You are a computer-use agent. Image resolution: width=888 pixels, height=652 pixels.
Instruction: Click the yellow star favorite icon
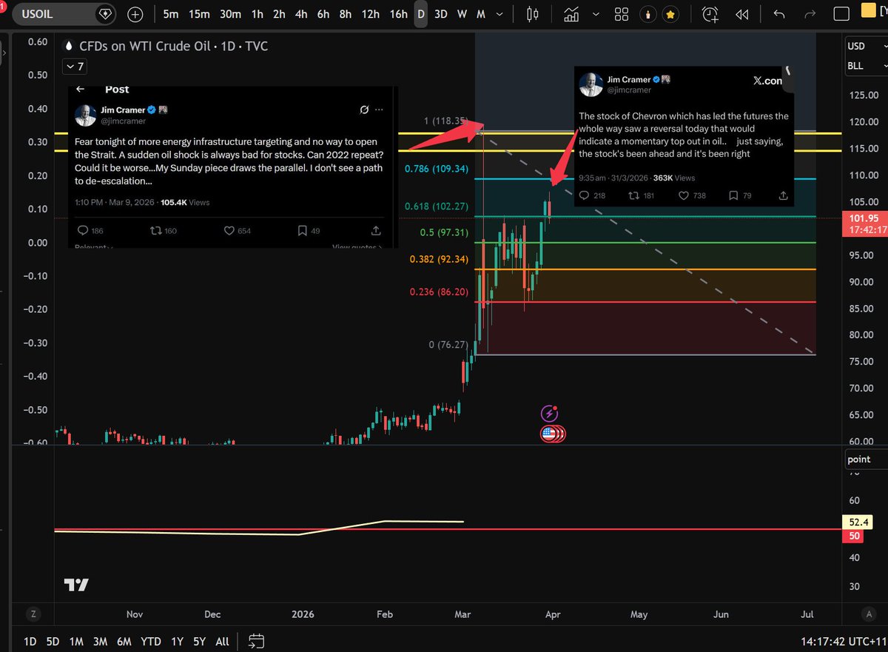[x=670, y=14]
